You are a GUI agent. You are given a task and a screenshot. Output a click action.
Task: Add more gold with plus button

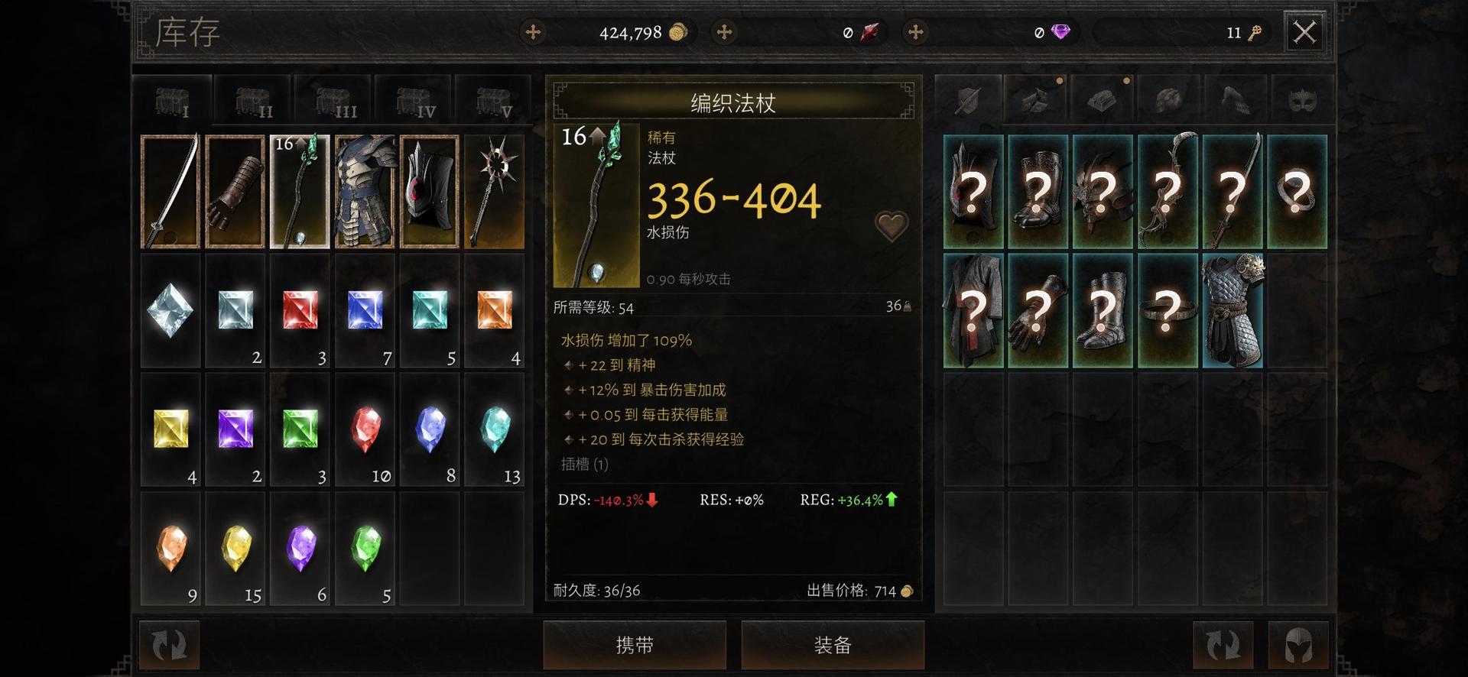coord(533,32)
